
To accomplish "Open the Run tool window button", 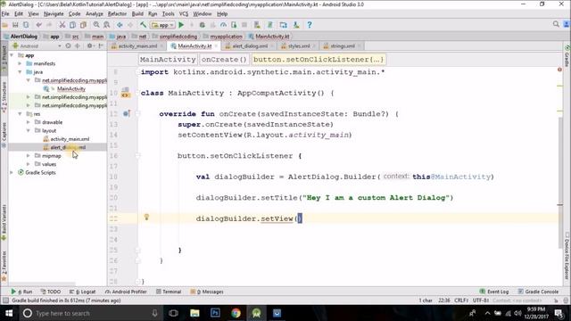I will [21, 292].
